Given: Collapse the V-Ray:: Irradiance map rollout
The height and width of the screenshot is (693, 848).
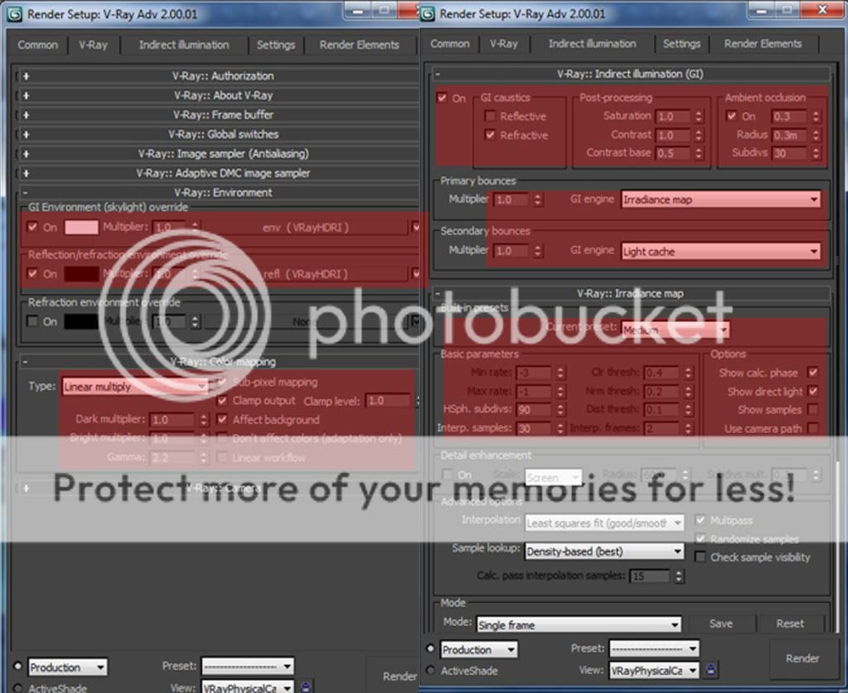Looking at the screenshot, I should (x=630, y=294).
